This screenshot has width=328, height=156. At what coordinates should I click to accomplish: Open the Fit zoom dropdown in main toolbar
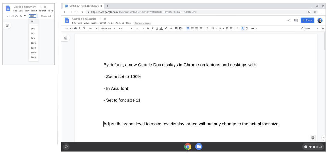tap(93, 28)
